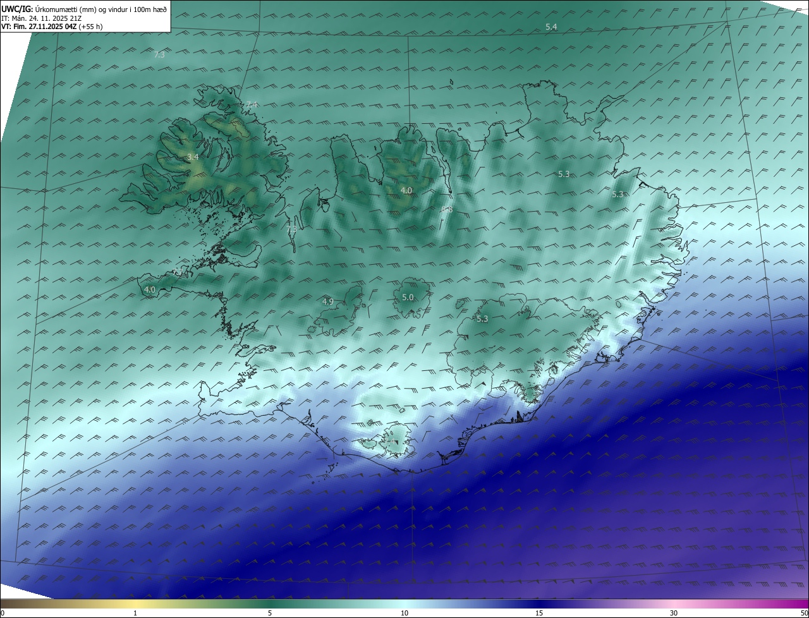Click the 4.0 value at the Snæfellsnes peninsula tip
Image resolution: width=809 pixels, height=618 pixels.
150,289
